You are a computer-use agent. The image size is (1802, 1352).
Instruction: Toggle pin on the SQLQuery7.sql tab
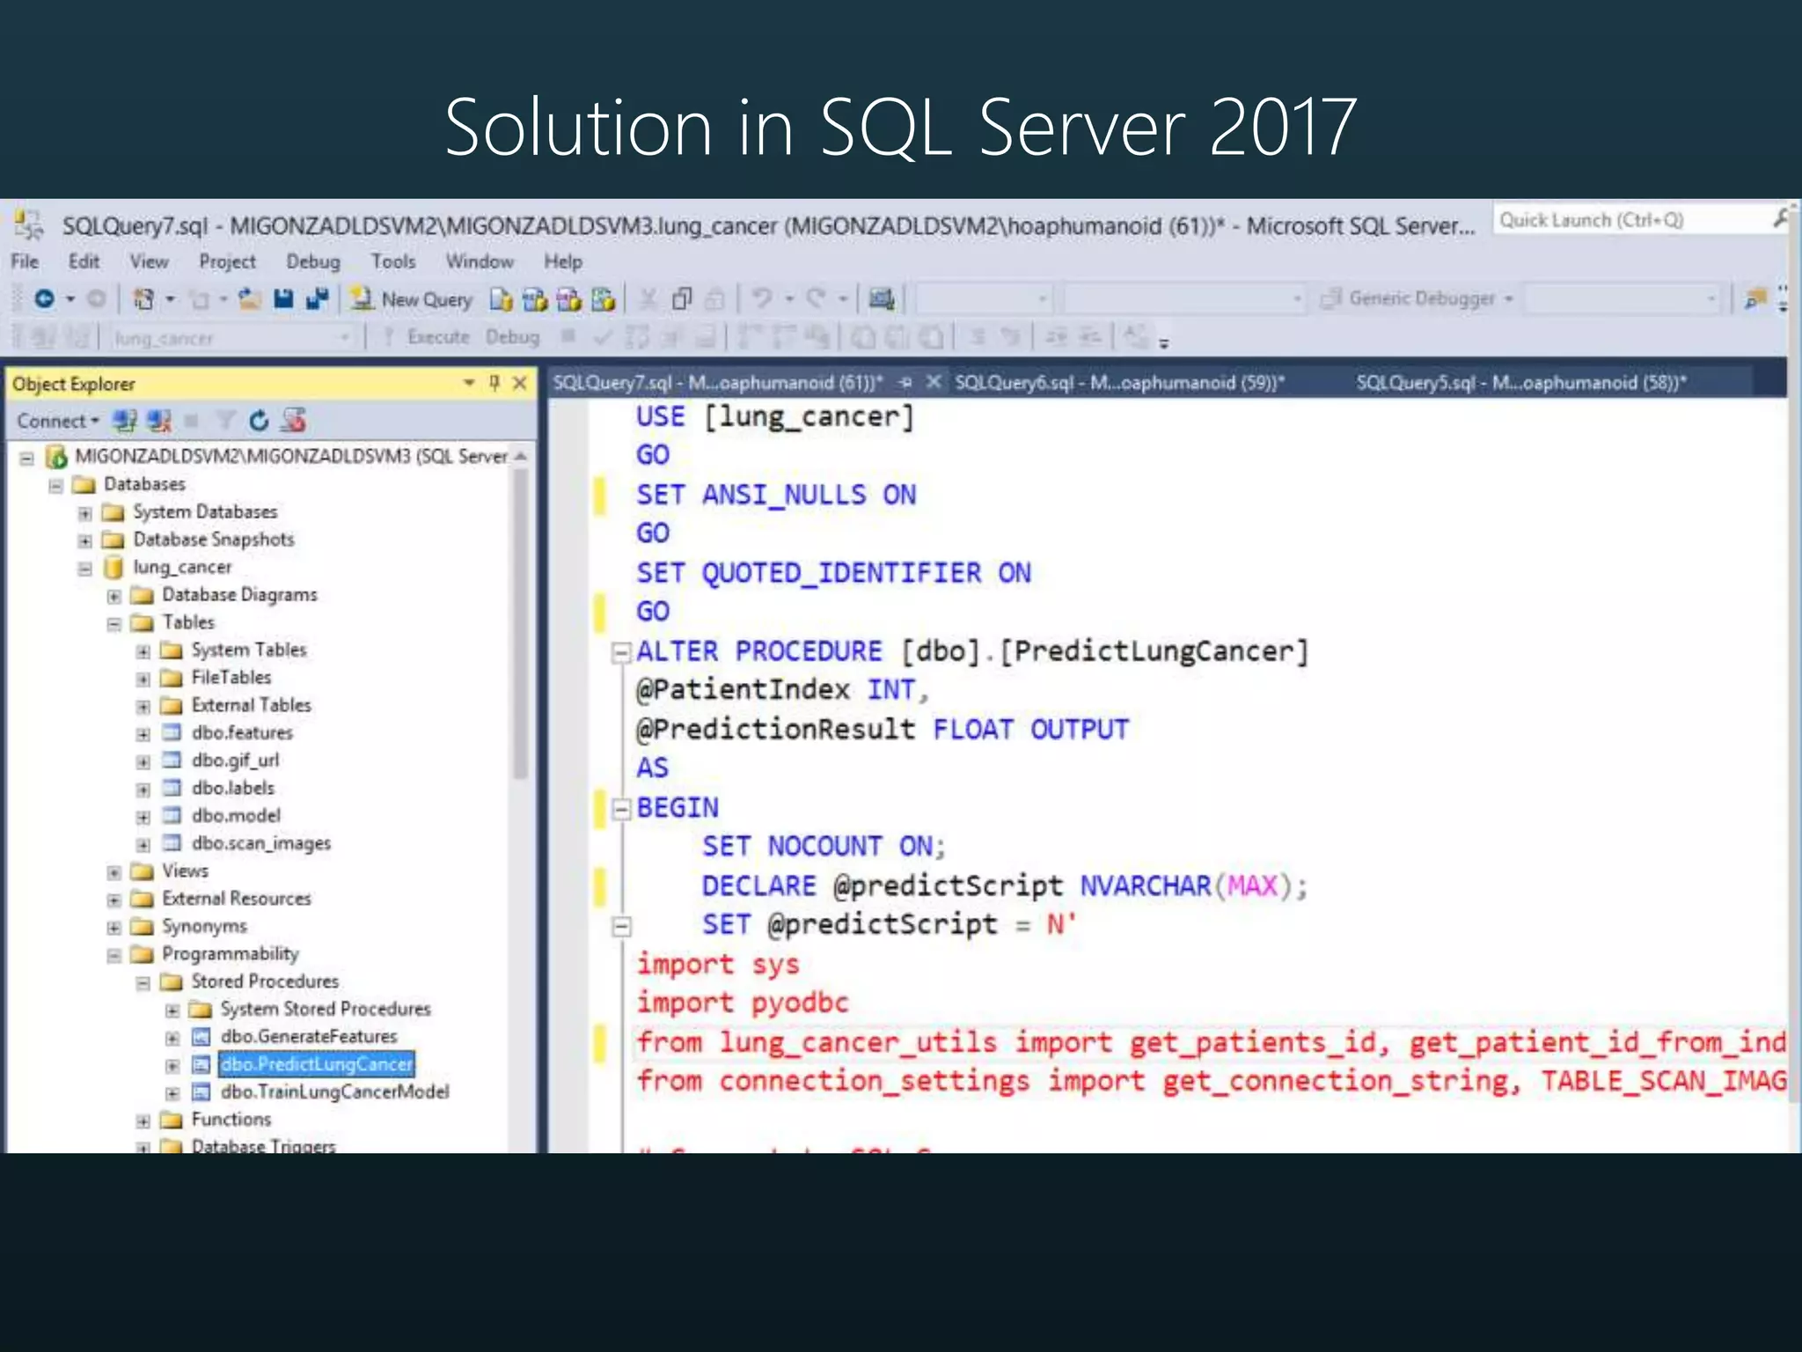905,383
